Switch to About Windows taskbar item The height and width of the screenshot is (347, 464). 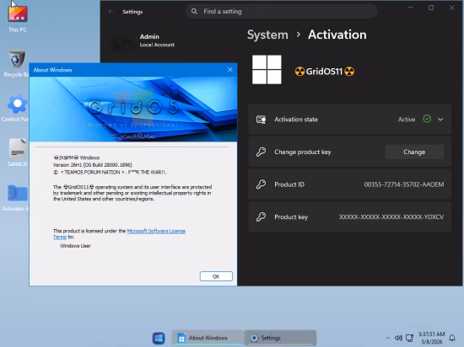click(208, 338)
